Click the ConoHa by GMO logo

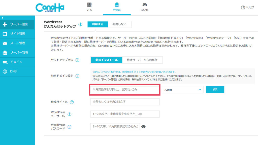tap(50, 8)
